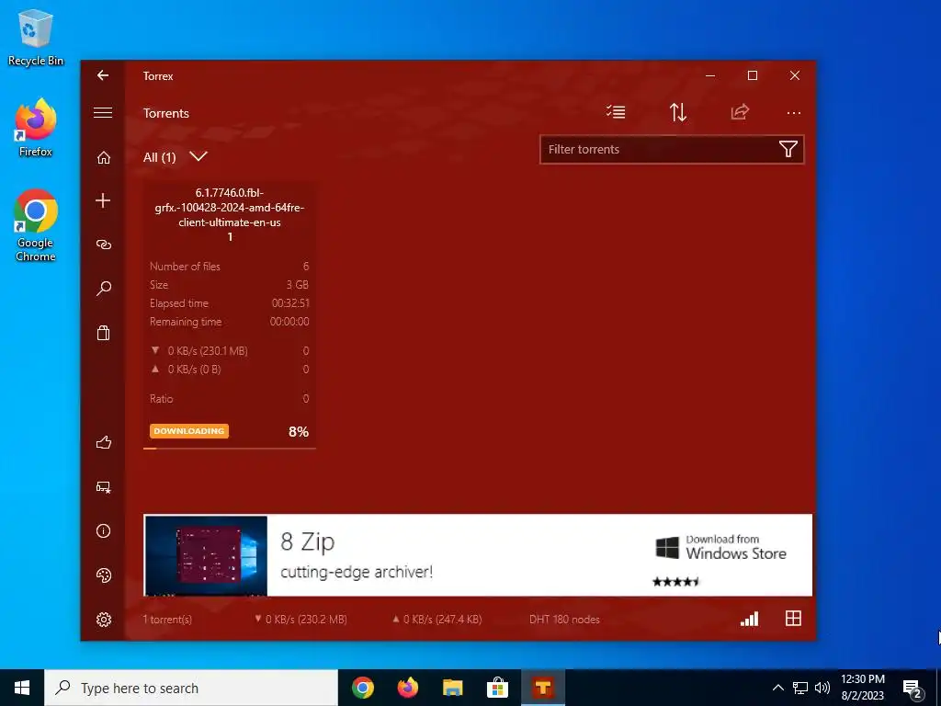Click the download speed 0 KB/s (230.1 MB) row

pyautogui.click(x=229, y=350)
